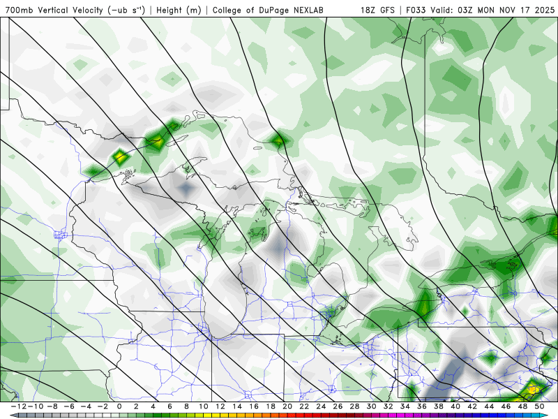The image size is (558, 419).
Task: Click the '18Z GFS' model run label
Action: coord(377,10)
